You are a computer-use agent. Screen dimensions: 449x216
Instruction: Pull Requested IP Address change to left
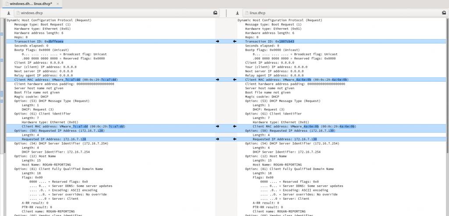coord(234,139)
